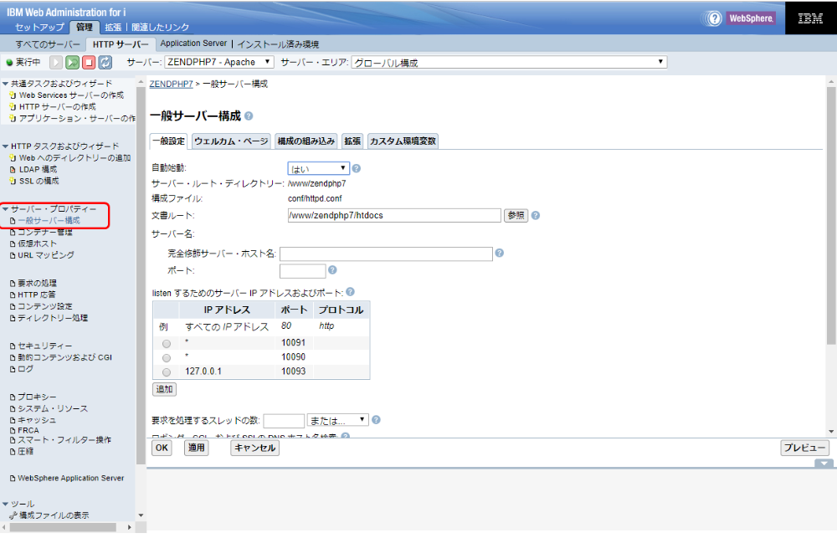Collapse the ツール section

pos(5,505)
